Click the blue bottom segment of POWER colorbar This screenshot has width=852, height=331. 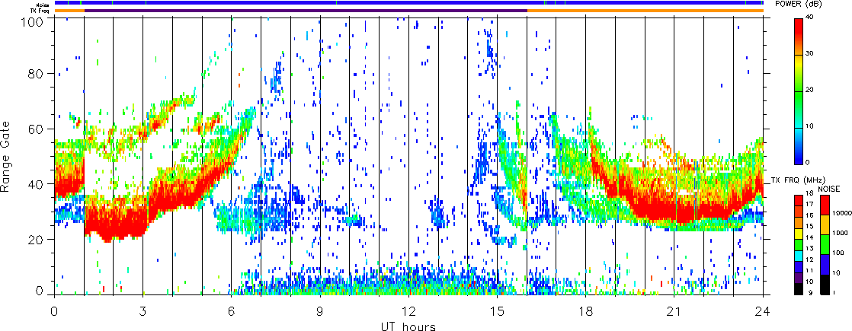click(799, 146)
